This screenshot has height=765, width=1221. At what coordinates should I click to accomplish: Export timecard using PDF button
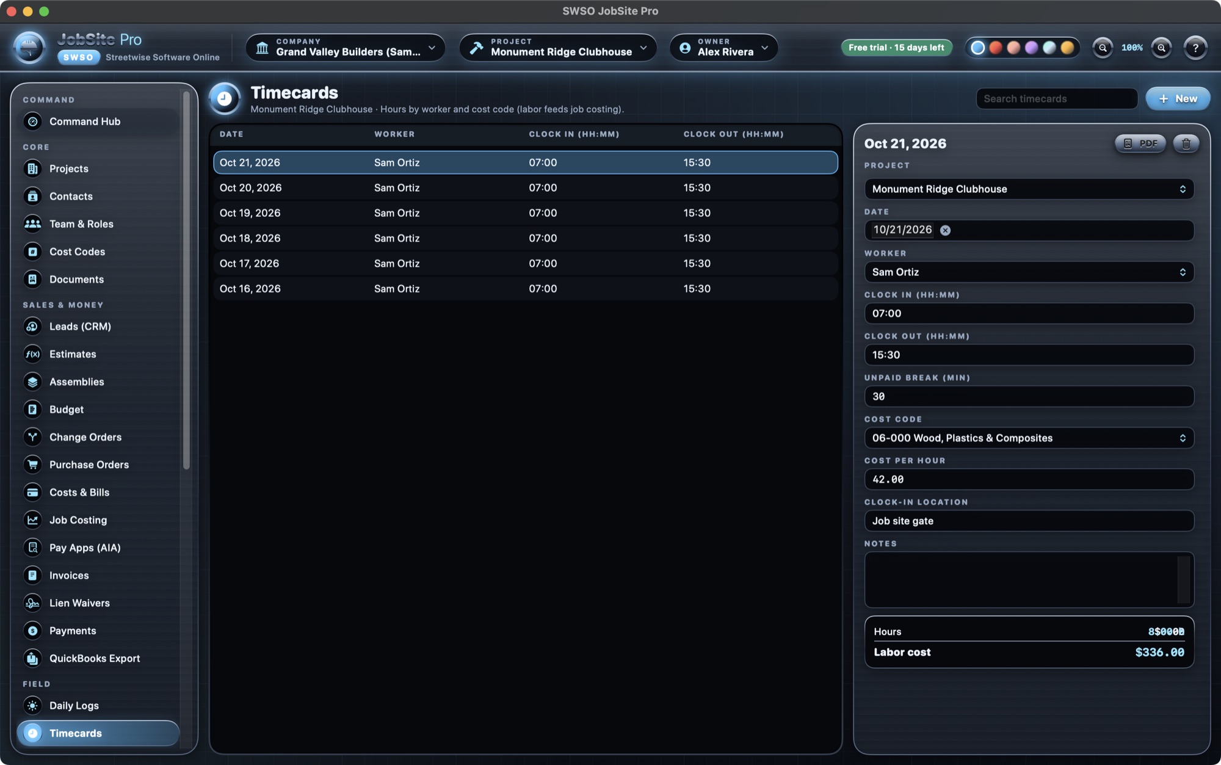pyautogui.click(x=1140, y=143)
